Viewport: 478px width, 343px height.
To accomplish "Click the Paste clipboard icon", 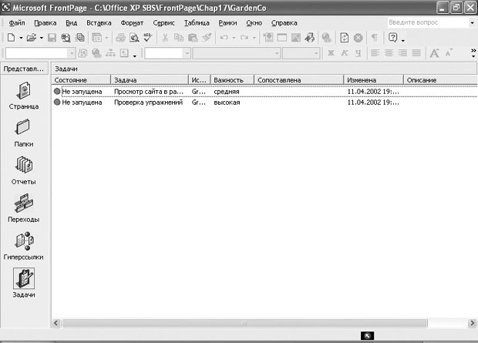I will pyautogui.click(x=193, y=38).
